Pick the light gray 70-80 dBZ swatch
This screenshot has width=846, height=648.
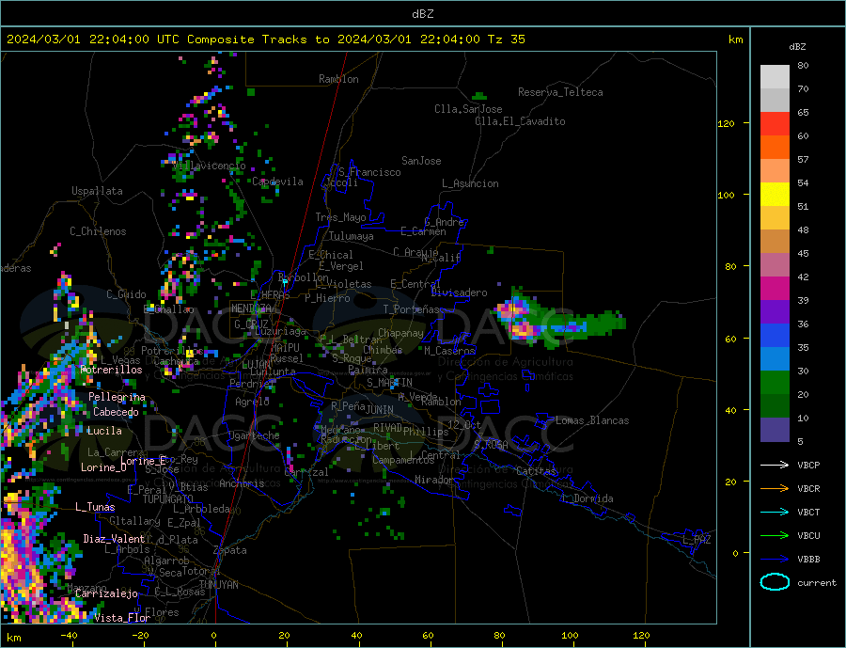click(775, 77)
